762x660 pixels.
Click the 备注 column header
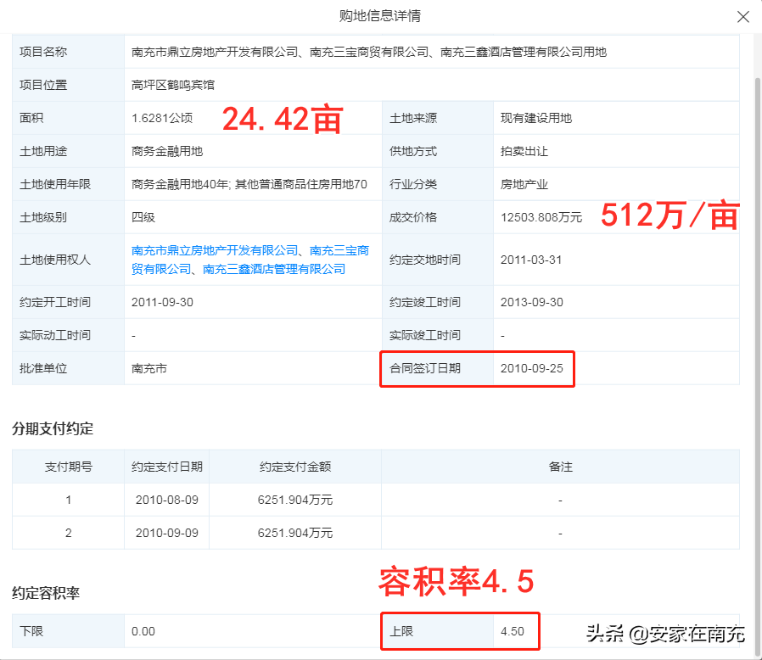pos(560,467)
